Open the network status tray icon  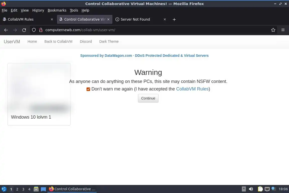coord(267,189)
